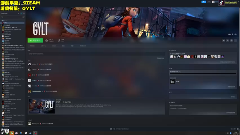
Task: Click the taskbar clock showing 11:41
Action: 236,133
